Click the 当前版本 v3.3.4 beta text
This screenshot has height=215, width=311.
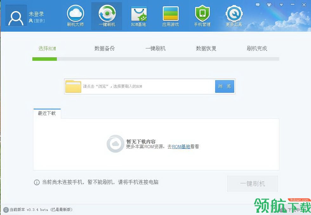[41, 210]
